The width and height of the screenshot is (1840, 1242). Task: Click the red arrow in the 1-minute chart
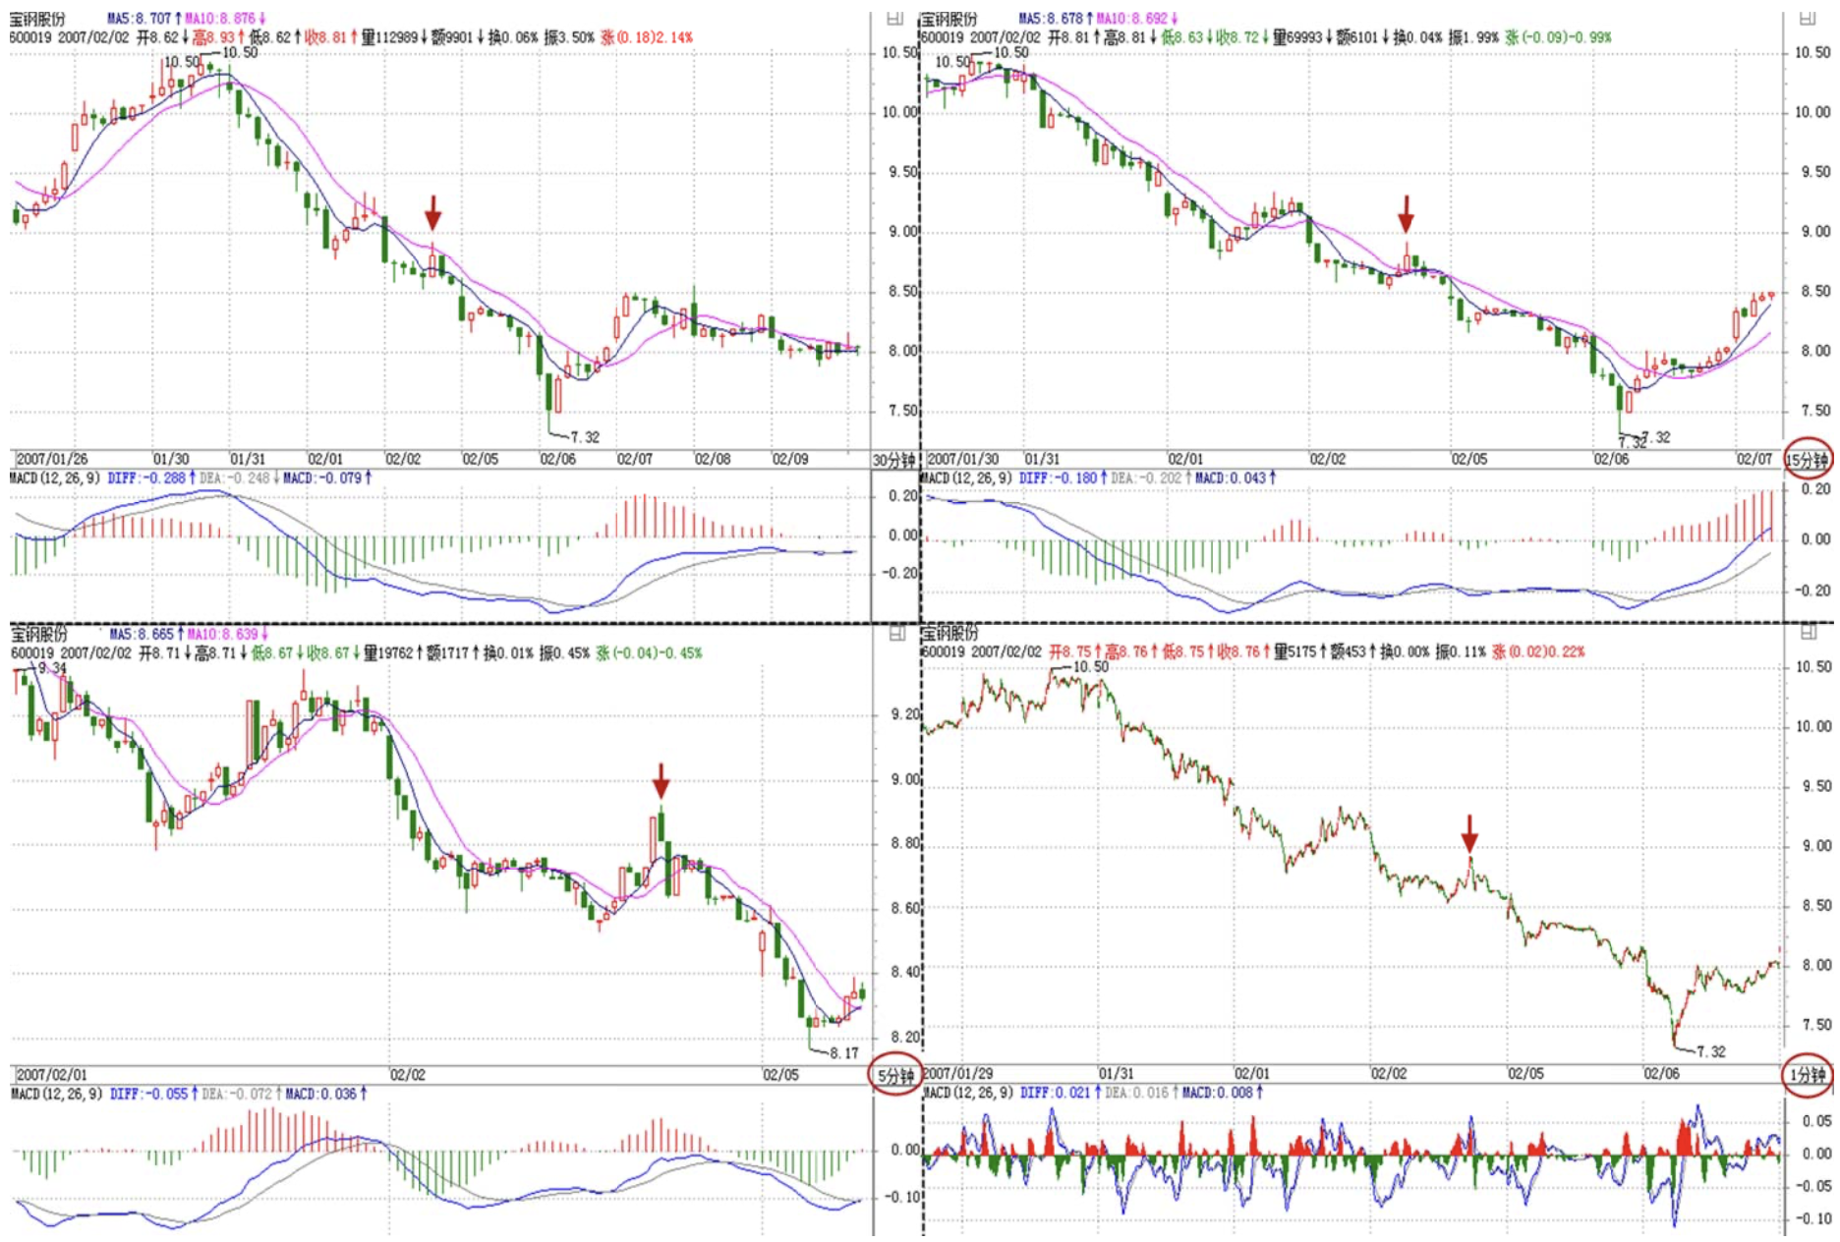[x=1469, y=833]
